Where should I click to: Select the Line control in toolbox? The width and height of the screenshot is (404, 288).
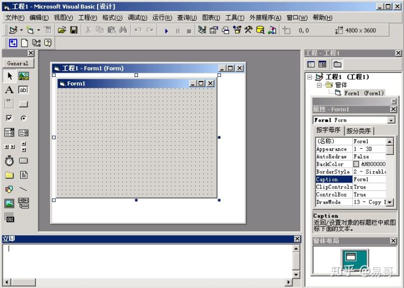pos(24,190)
